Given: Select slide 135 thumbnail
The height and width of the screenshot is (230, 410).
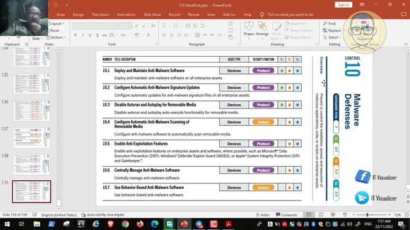Looking at the screenshot, I should [x=31, y=84].
